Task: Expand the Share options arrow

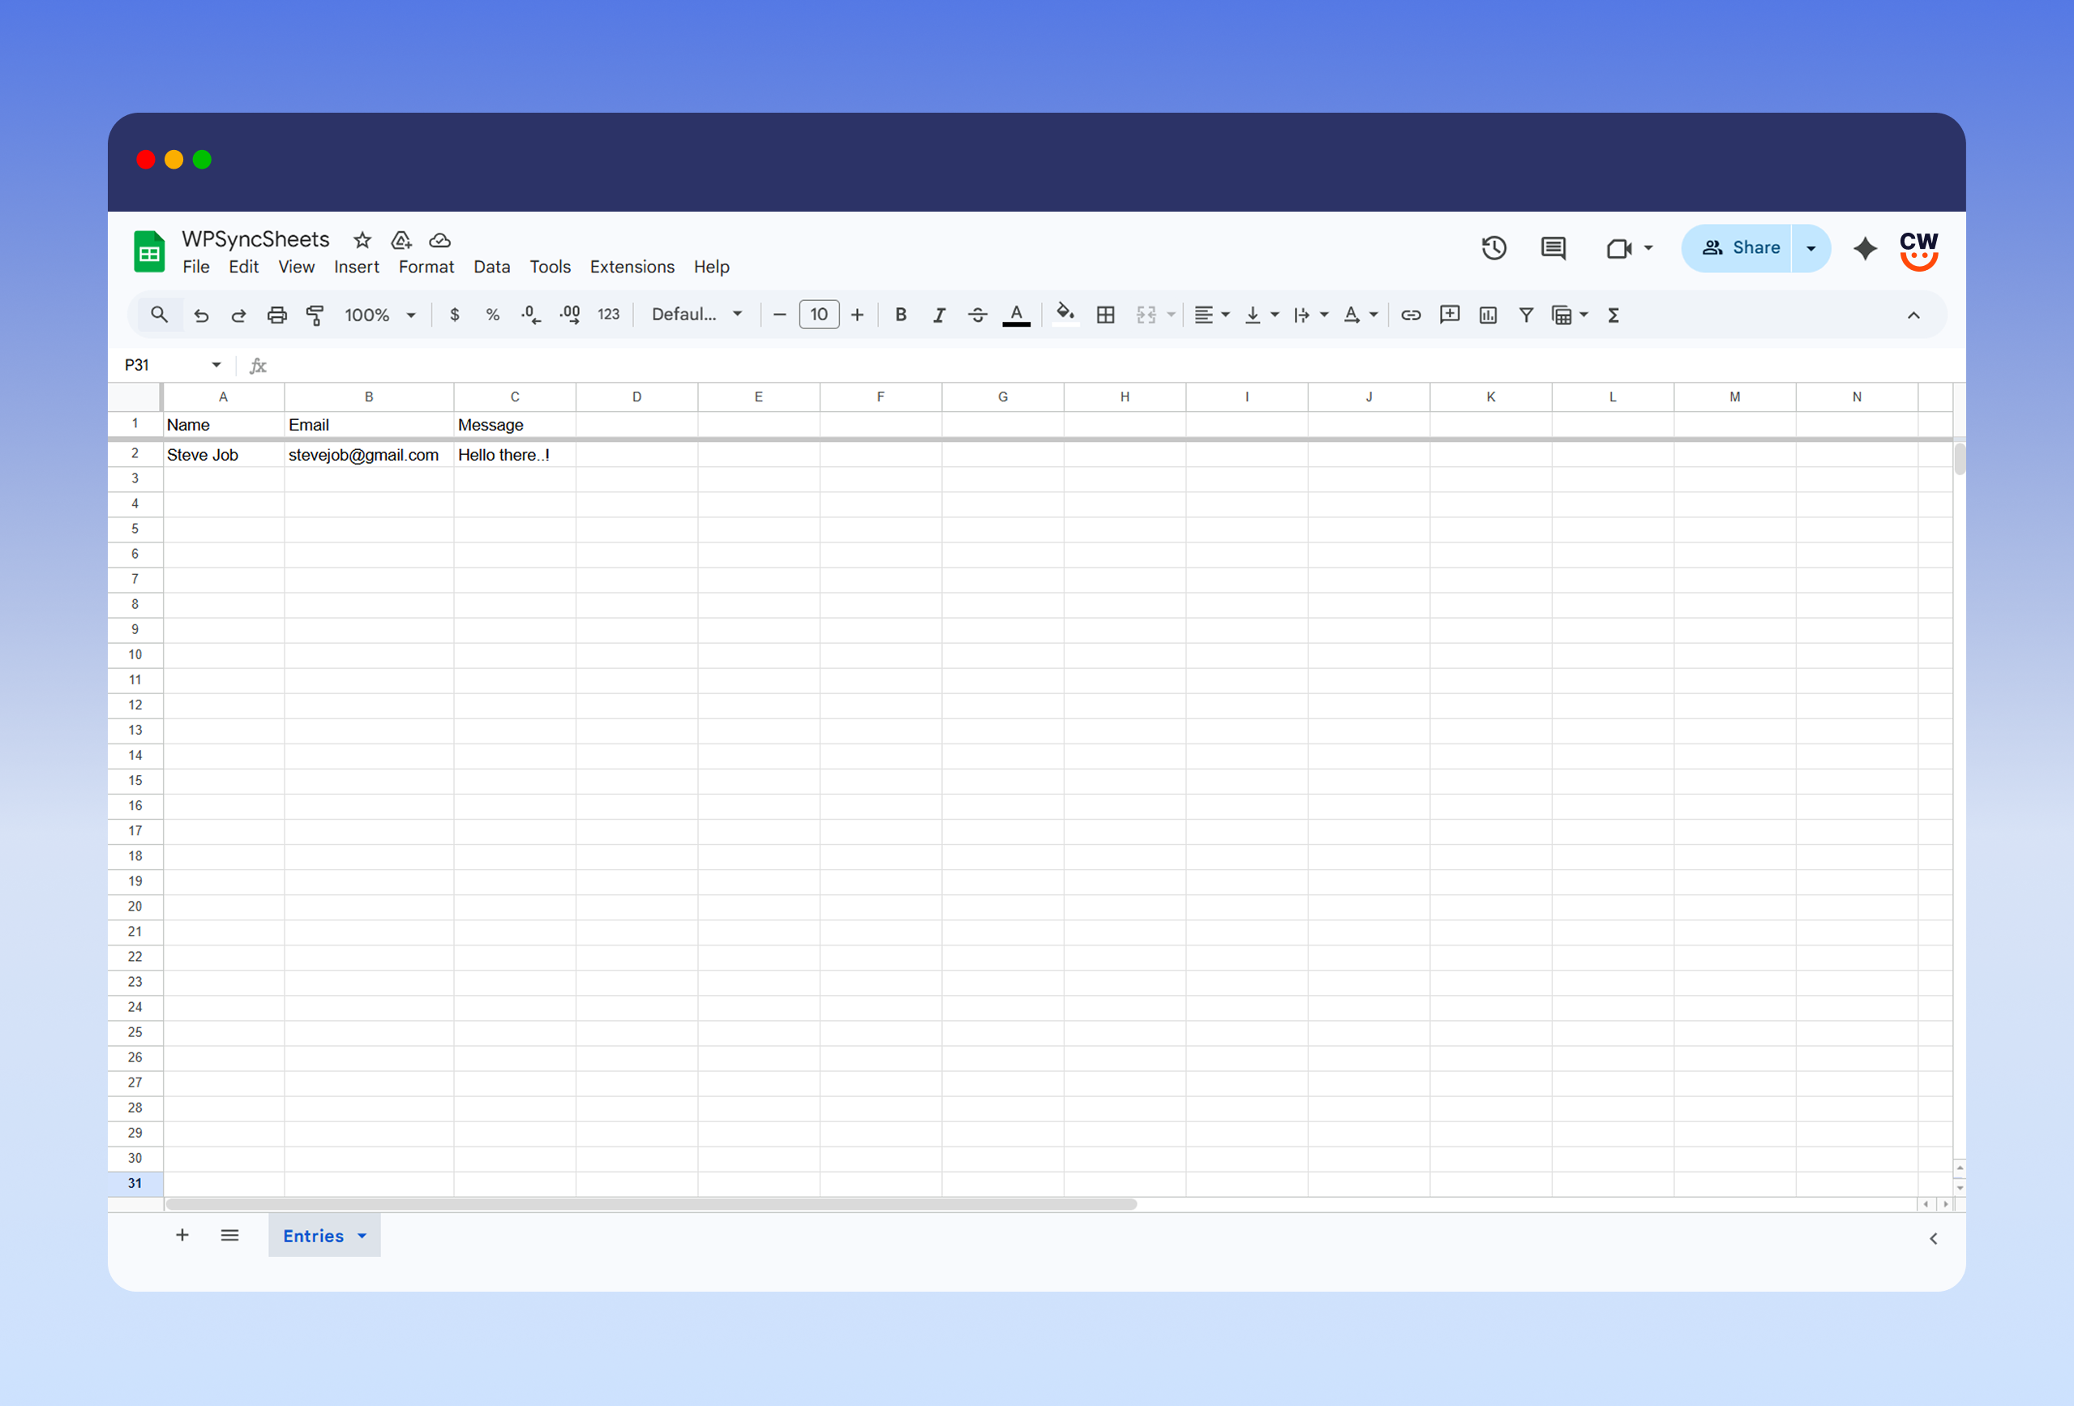Action: (1810, 248)
